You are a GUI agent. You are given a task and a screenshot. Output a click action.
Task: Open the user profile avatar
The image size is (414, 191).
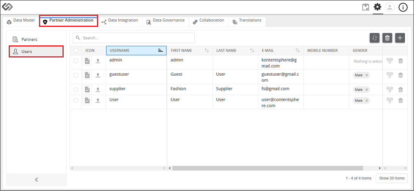pyautogui.click(x=390, y=8)
